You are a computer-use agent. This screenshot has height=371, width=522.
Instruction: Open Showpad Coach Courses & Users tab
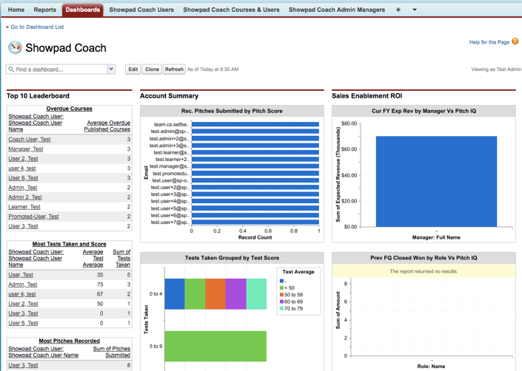point(231,10)
